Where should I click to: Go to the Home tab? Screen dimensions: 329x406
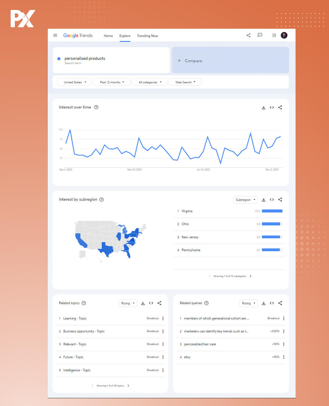click(x=108, y=36)
